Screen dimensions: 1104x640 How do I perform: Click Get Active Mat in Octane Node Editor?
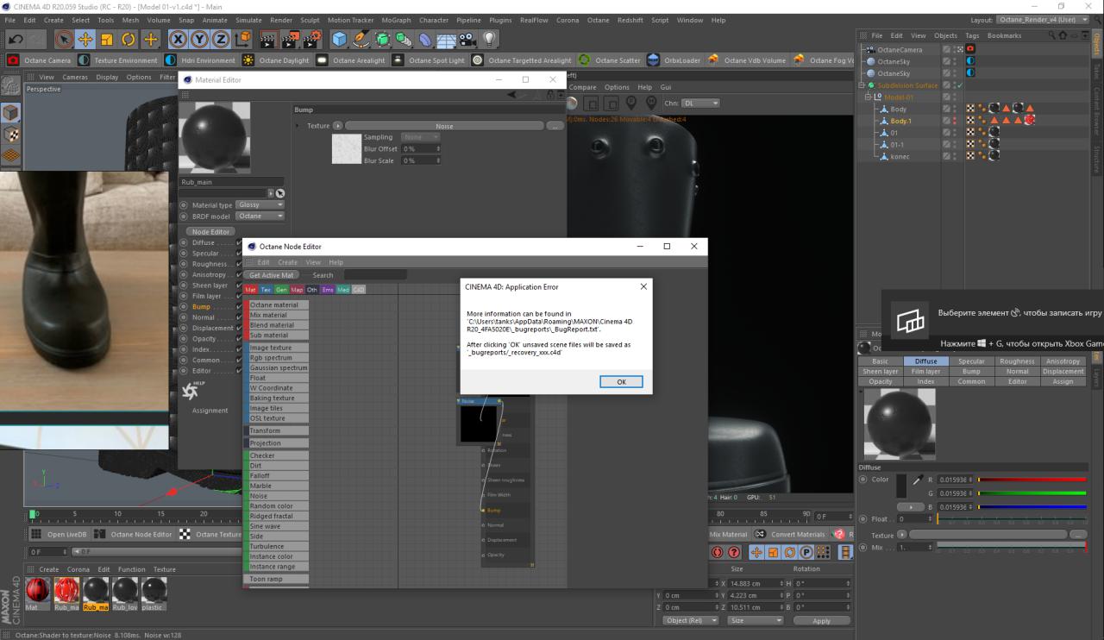273,275
